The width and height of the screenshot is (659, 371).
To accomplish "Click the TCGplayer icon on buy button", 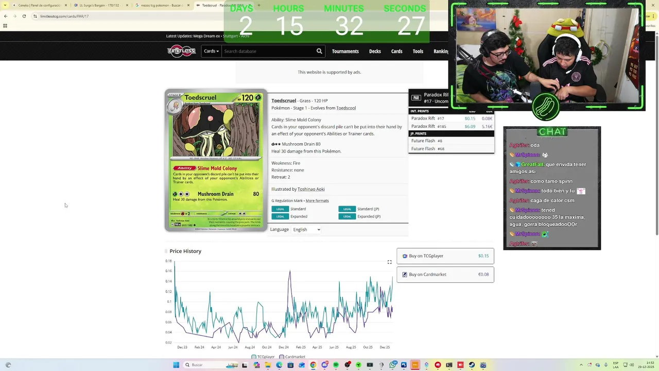I will pos(405,256).
